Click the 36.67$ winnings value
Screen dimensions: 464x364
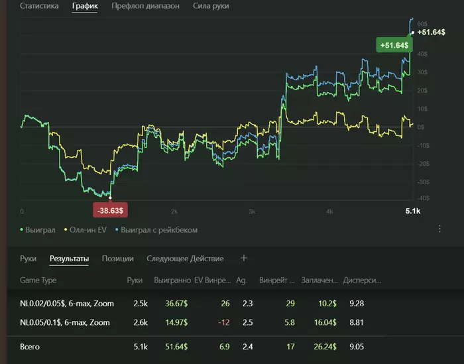point(176,304)
